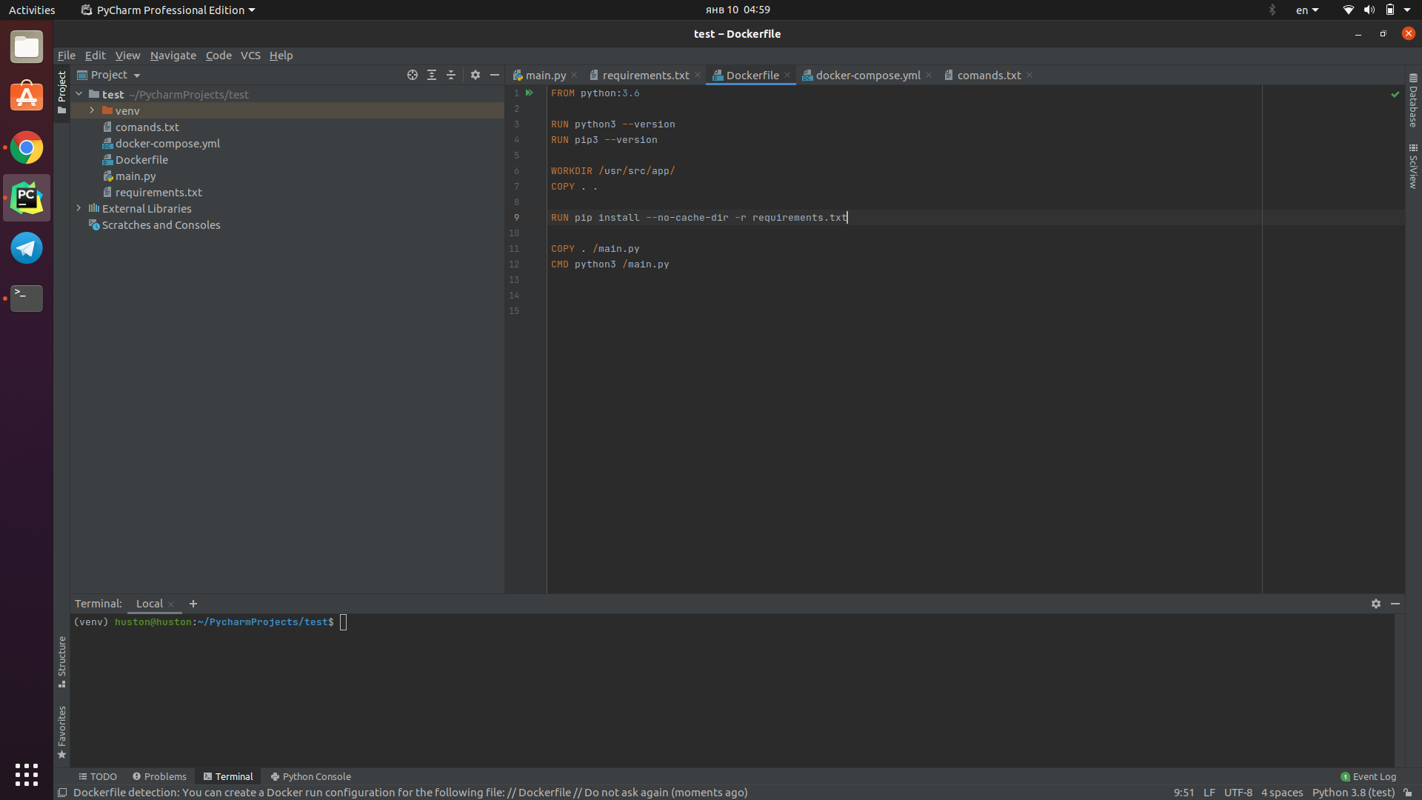Close the Dockerfile editor tab
Image resolution: width=1422 pixels, height=800 pixels.
[787, 76]
